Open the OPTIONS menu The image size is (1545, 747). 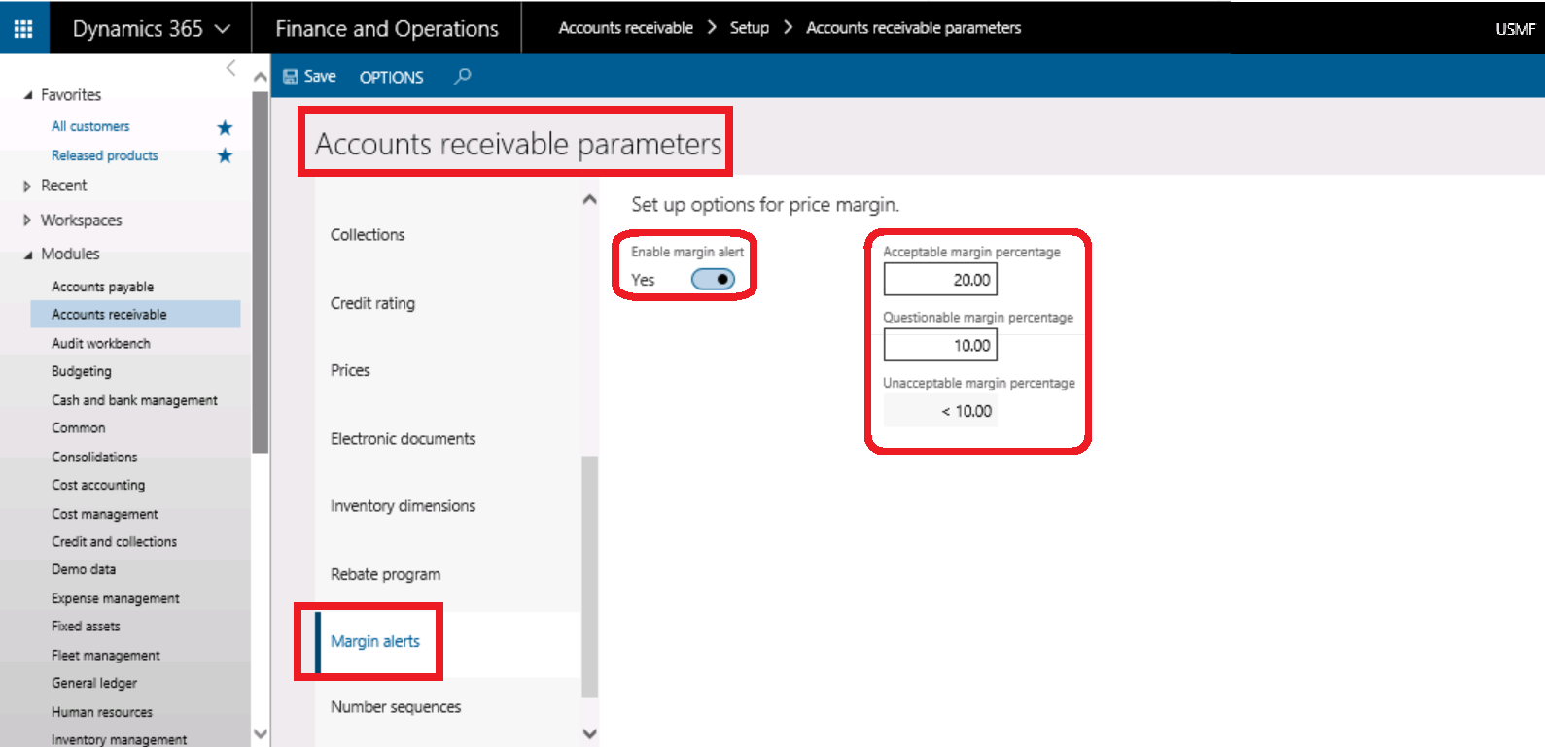(391, 77)
